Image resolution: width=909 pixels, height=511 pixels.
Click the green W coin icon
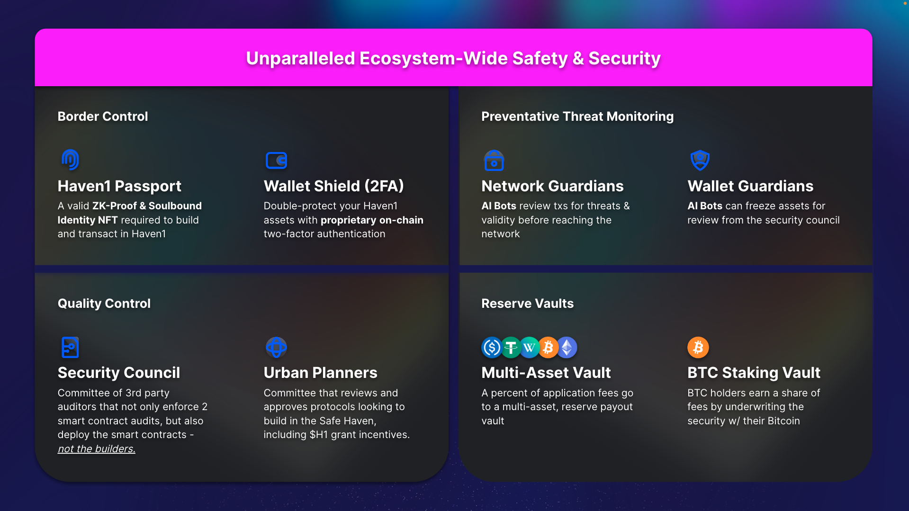[530, 348]
